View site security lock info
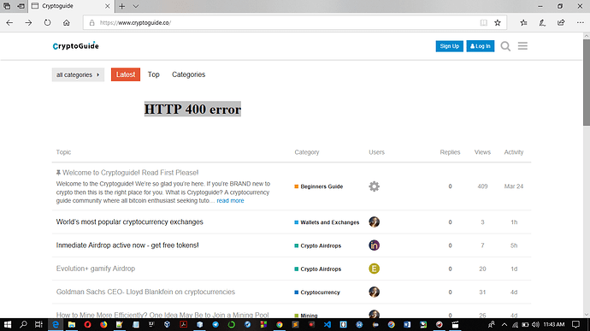This screenshot has width=590, height=331. pos(91,22)
